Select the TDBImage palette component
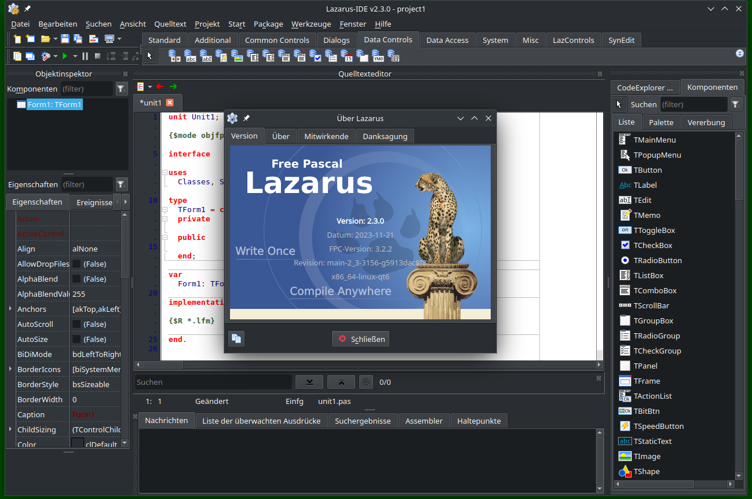Image resolution: width=752 pixels, height=499 pixels. 237,56
